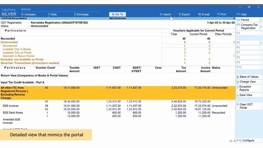
Task: Click Reconciled status of B2B Debit Notes
Action: (218, 113)
